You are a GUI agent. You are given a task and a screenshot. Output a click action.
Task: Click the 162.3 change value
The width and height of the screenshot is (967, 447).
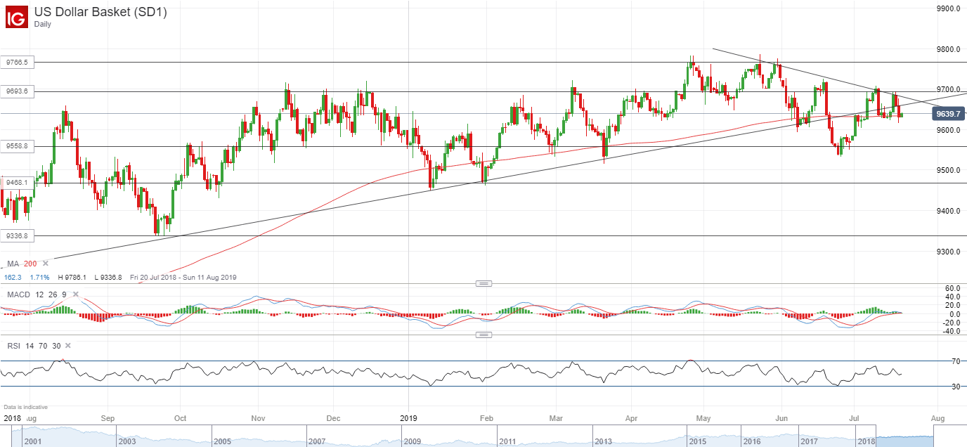tap(14, 278)
